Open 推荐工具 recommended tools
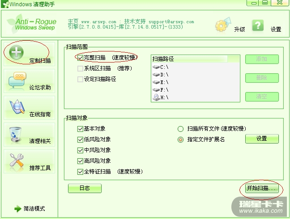 pos(29,161)
